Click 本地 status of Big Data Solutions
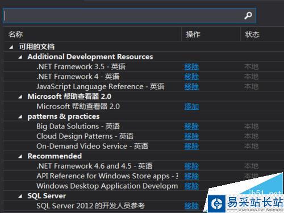 tap(251, 127)
